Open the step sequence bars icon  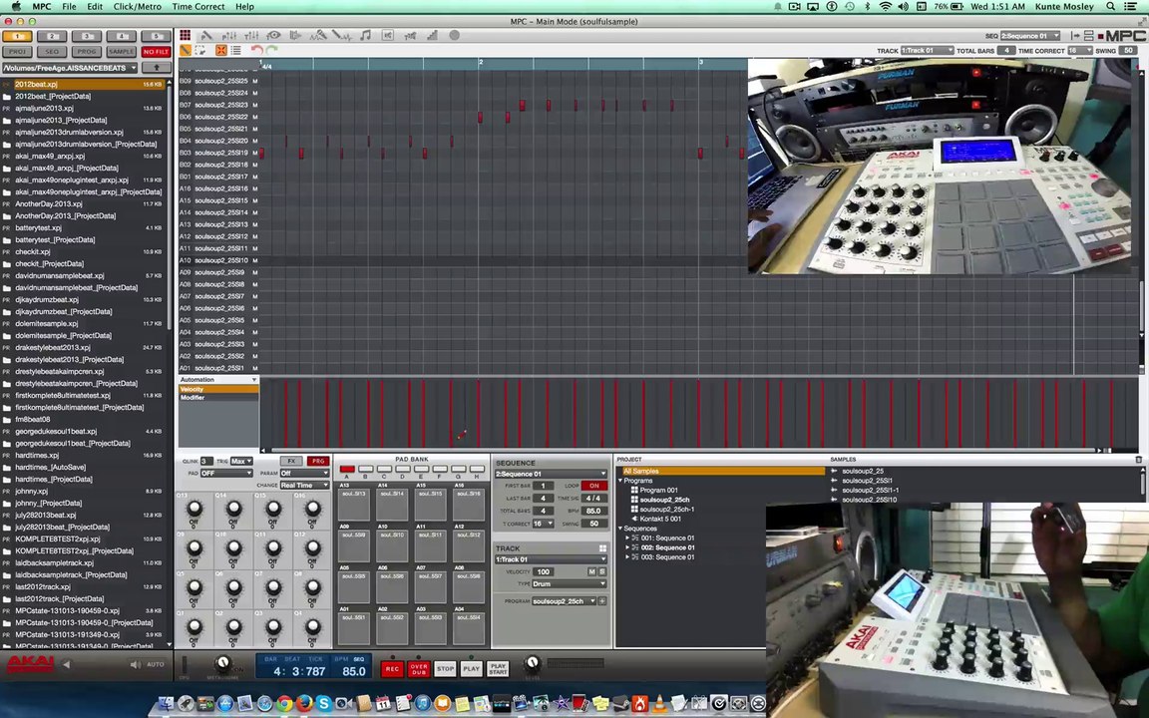[x=432, y=35]
